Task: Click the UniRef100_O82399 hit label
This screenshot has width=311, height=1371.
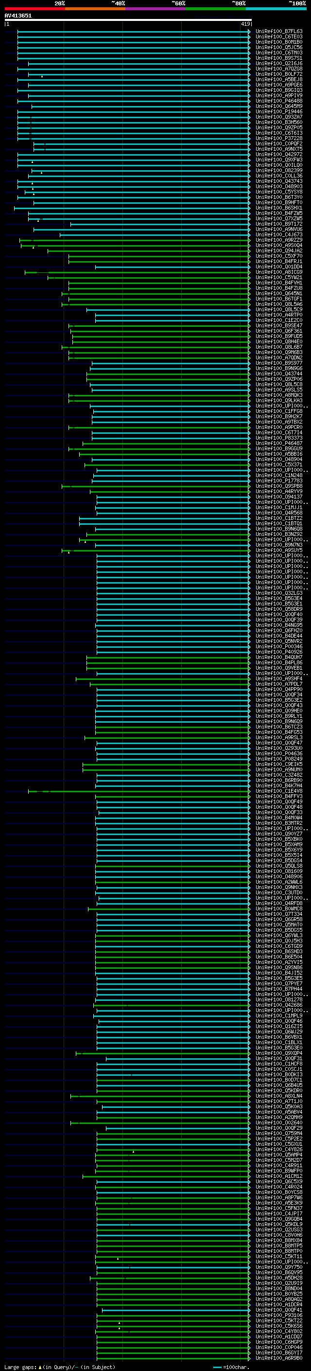Action: [279, 170]
